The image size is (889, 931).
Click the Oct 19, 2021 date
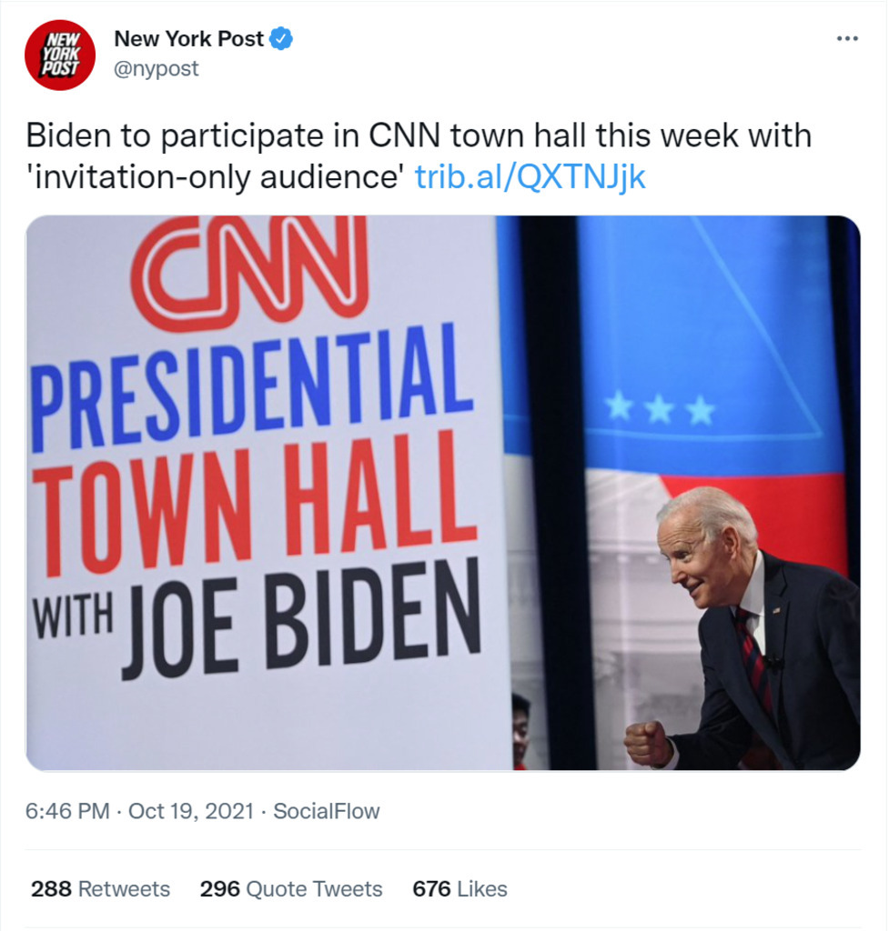click(191, 811)
